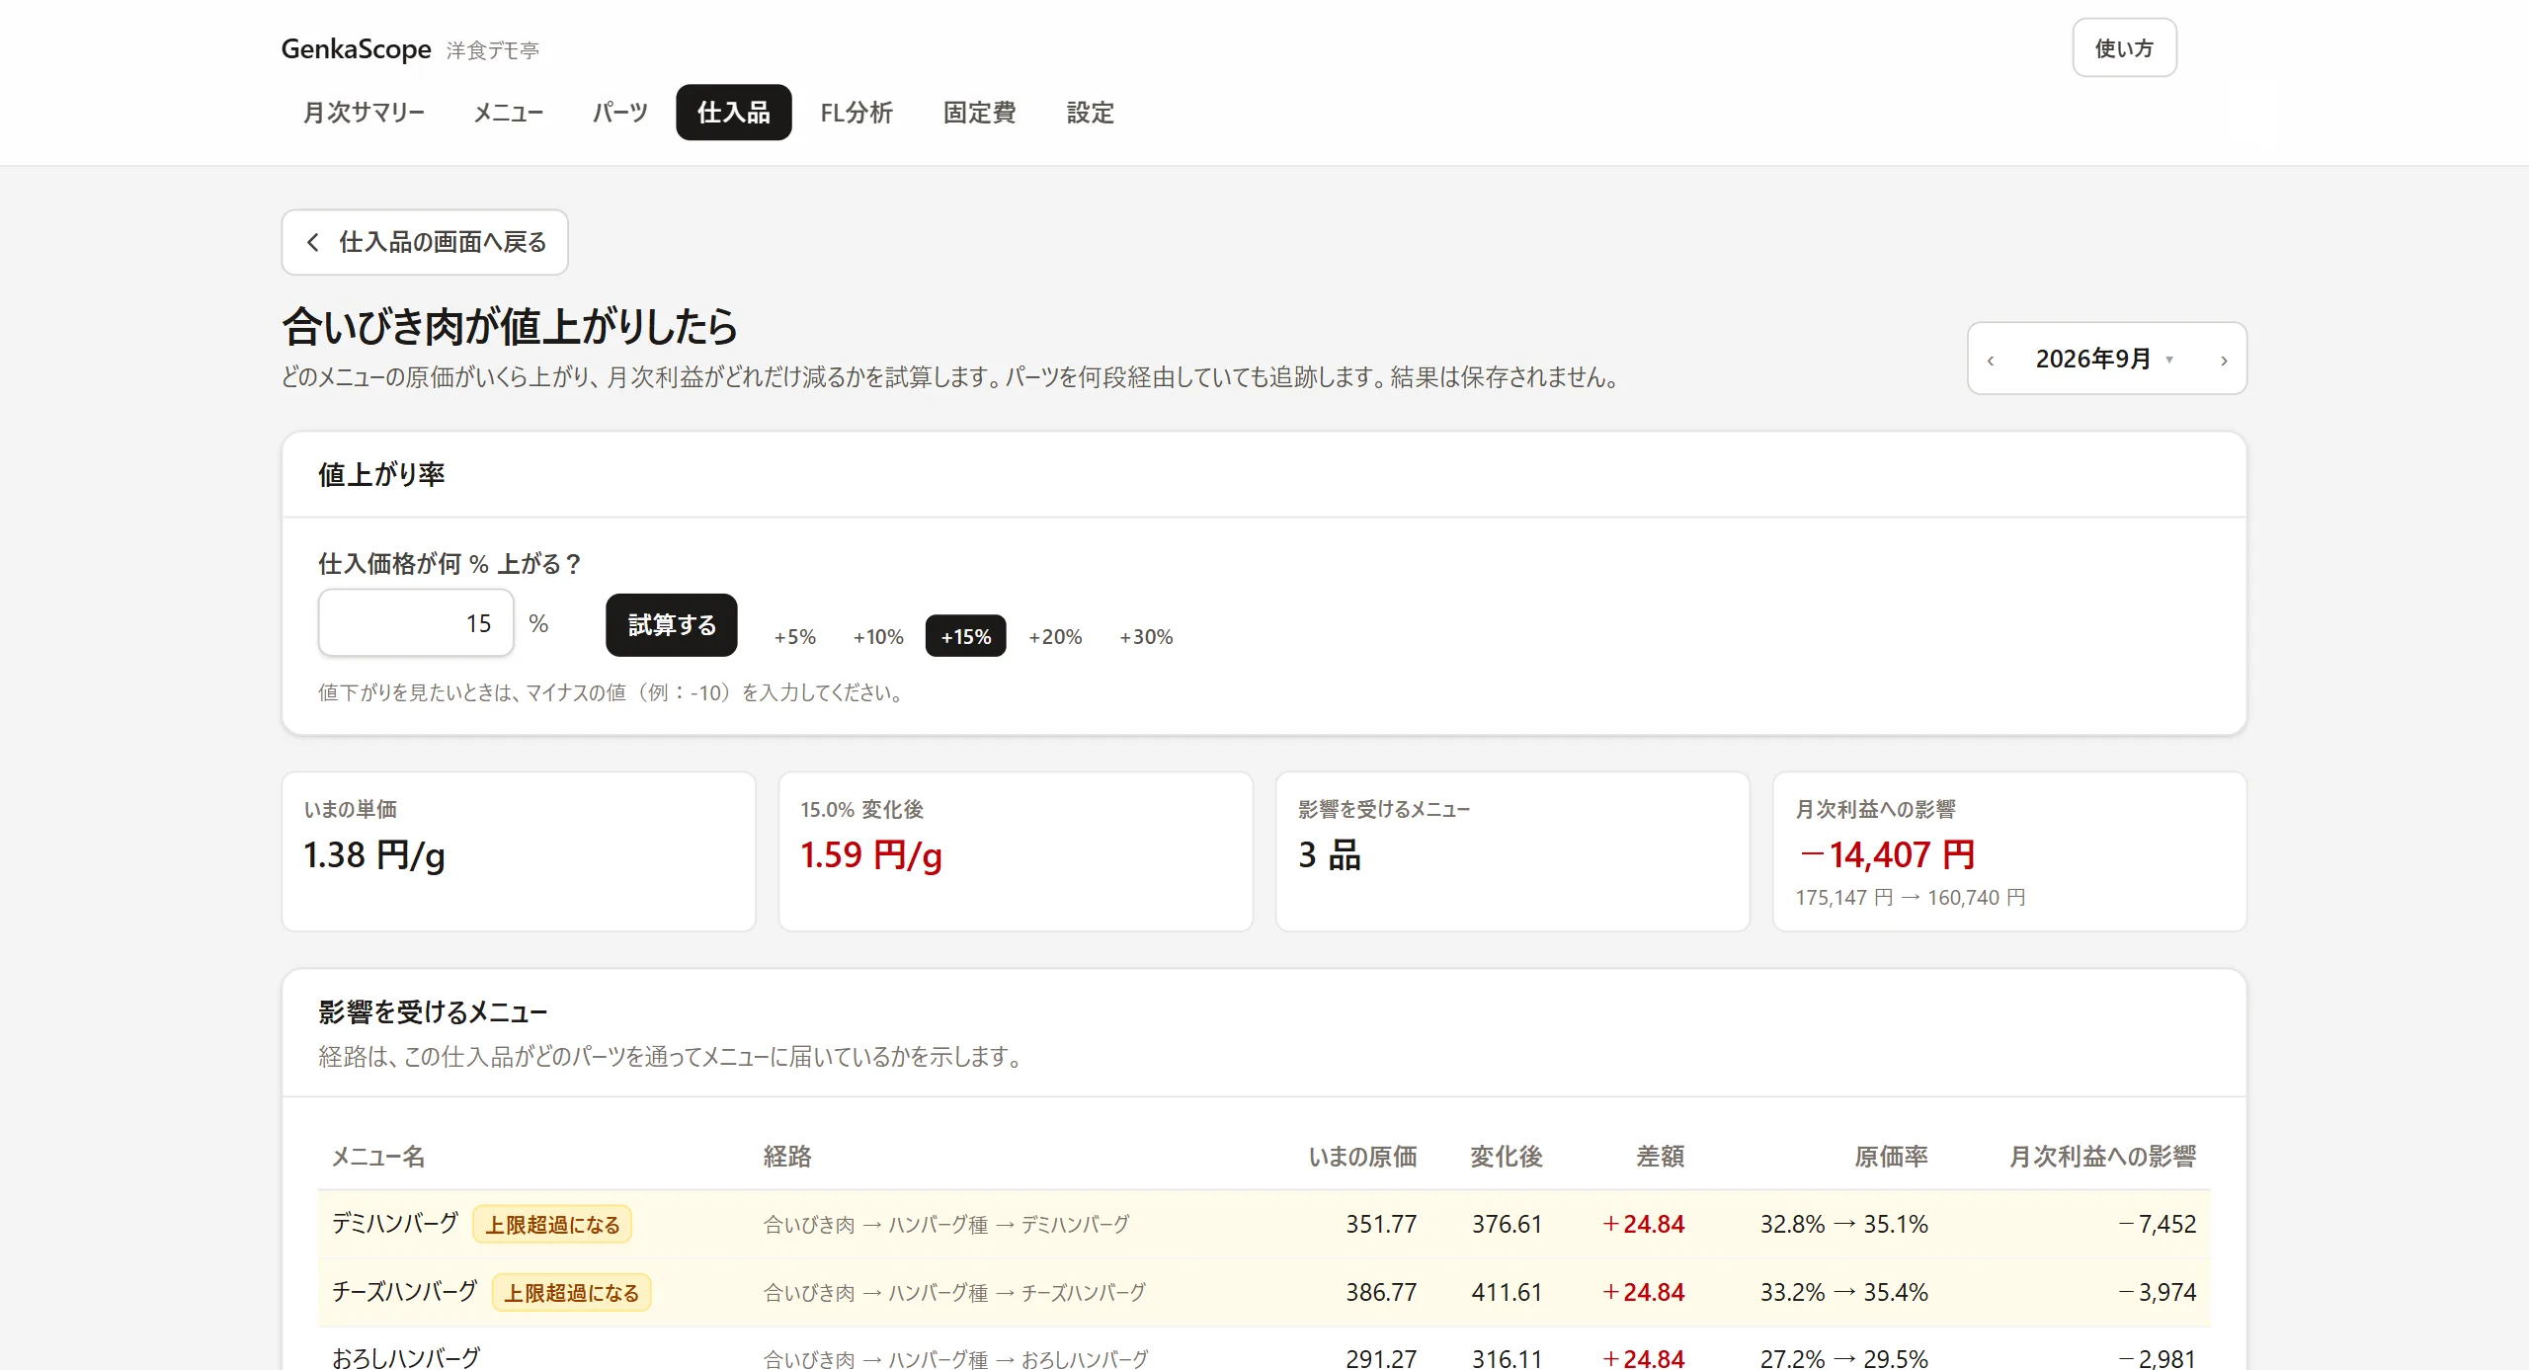The height and width of the screenshot is (1370, 2529).
Task: Click the 175,147 円 → 160,740 円 text
Action: click(x=1911, y=898)
